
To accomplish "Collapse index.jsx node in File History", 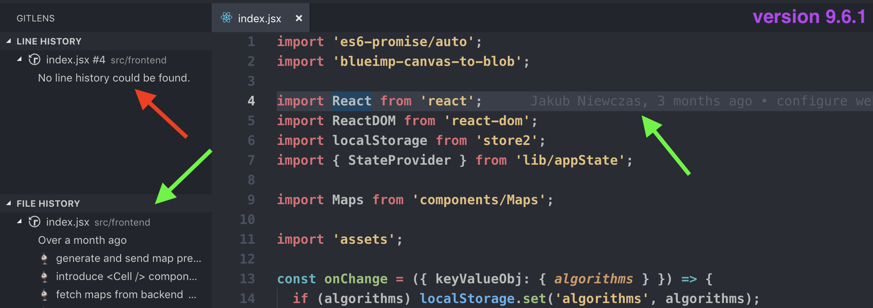I will pos(19,222).
